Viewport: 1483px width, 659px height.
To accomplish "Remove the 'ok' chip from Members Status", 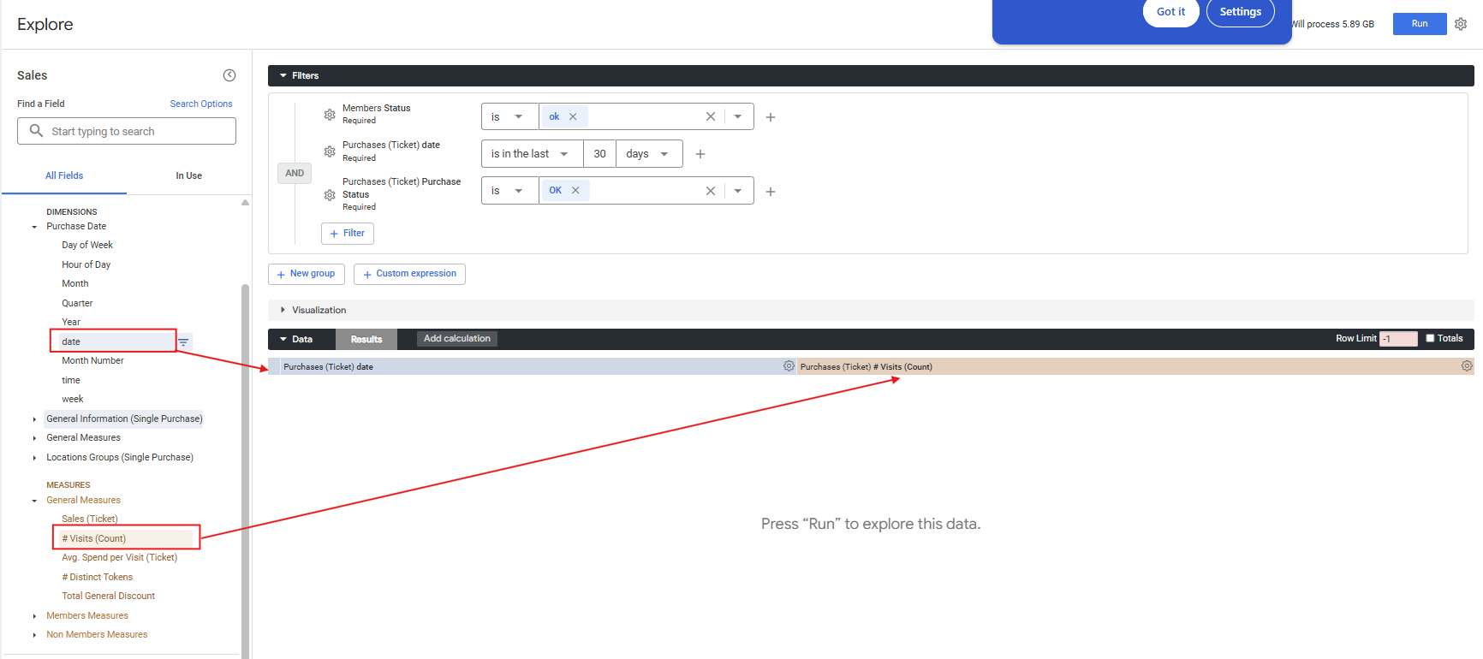I will 573,116.
